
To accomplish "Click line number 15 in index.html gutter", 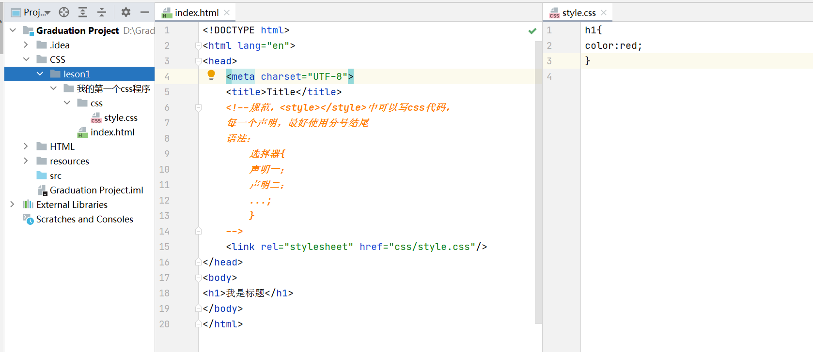I will [164, 247].
